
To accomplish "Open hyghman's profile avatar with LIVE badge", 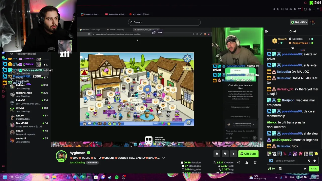I will (x=61, y=156).
